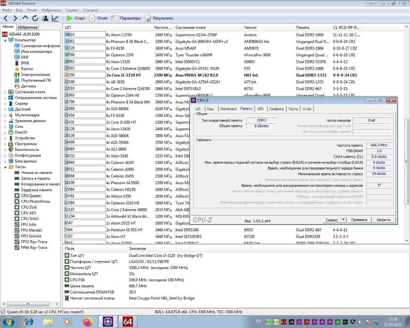
Task: Select the CPU SHA3 test
Action: (x=30, y=219)
